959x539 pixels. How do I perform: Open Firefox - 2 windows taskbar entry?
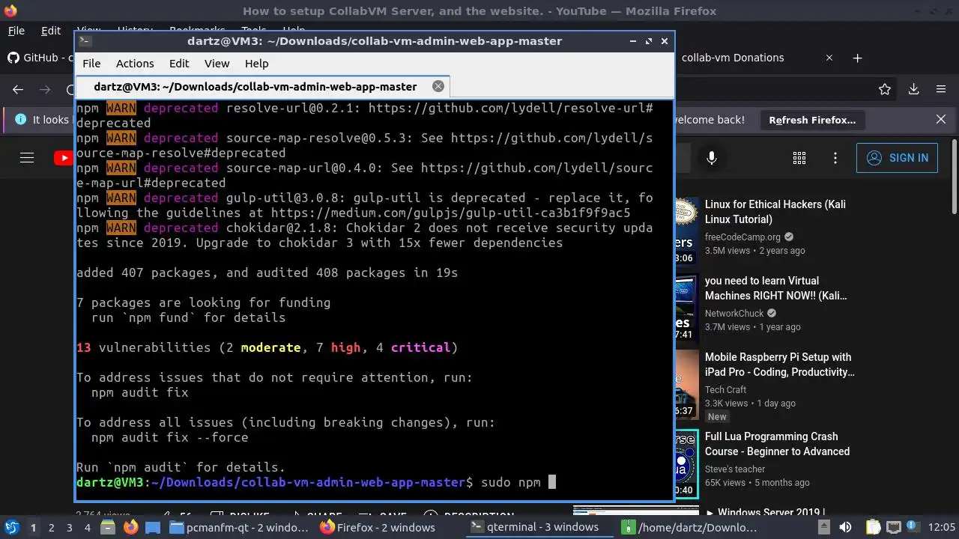click(378, 528)
